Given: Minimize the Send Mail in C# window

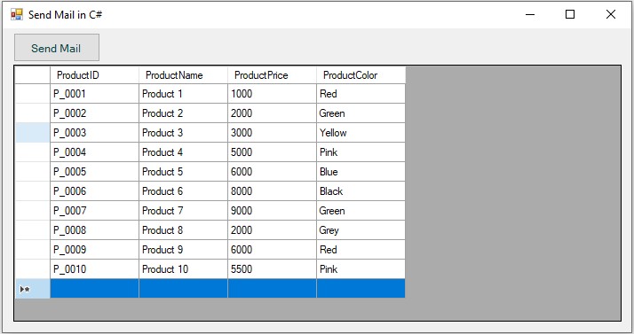Looking at the screenshot, I should [530, 14].
